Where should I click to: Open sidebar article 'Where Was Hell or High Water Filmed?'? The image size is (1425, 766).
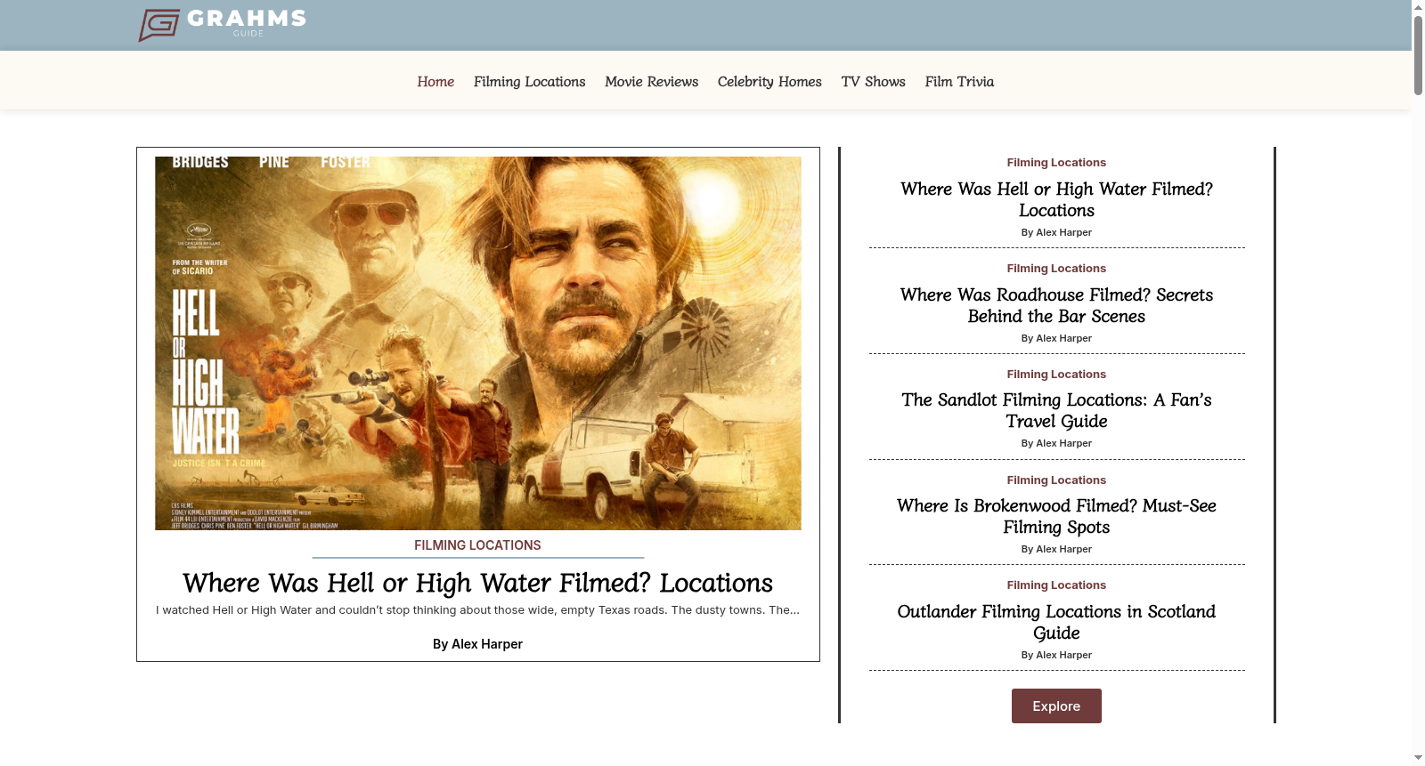(x=1056, y=200)
